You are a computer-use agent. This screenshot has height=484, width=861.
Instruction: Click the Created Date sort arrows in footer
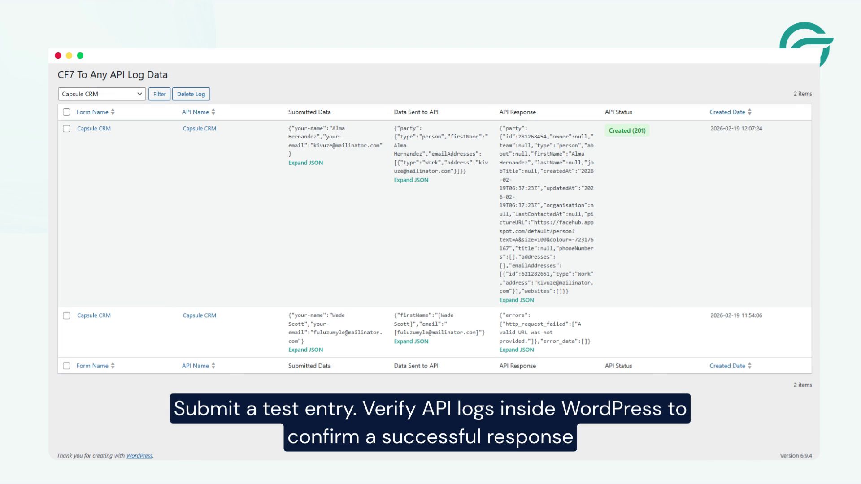(749, 366)
